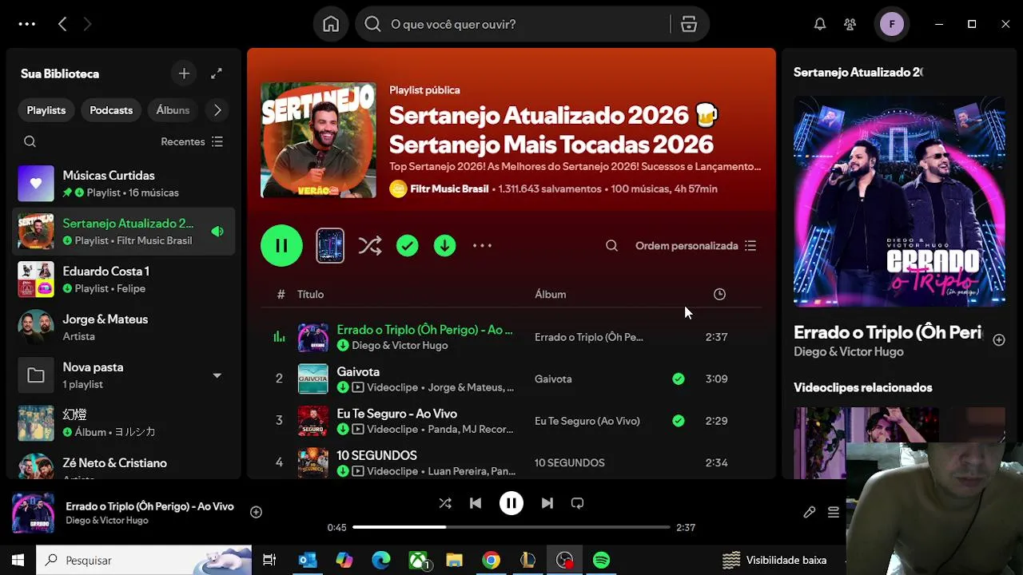This screenshot has width=1023, height=575.
Task: Open Músicas Curtidas playlist
Action: click(124, 184)
